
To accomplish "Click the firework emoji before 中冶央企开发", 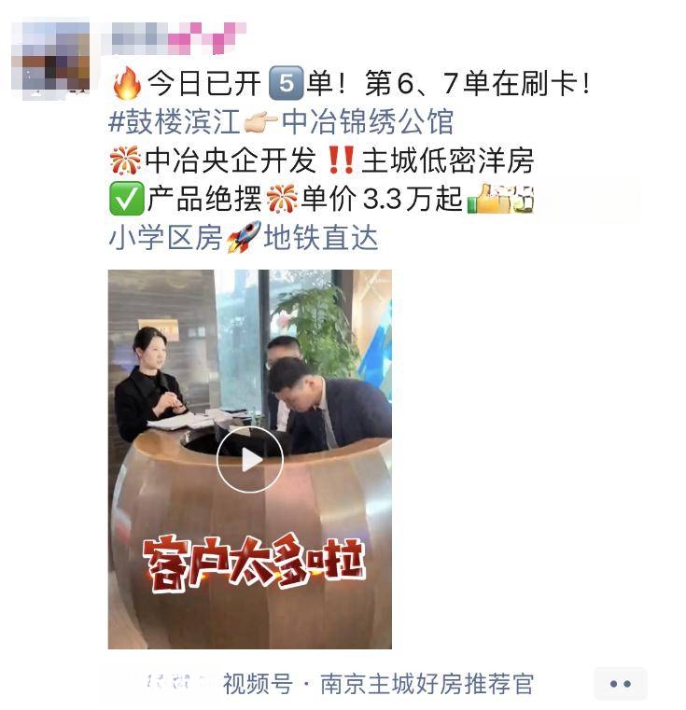I will click(x=125, y=160).
